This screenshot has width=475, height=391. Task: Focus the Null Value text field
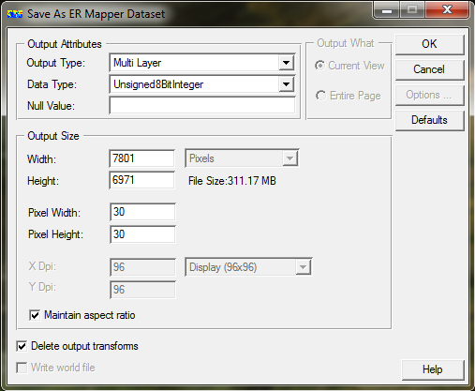[x=202, y=106]
